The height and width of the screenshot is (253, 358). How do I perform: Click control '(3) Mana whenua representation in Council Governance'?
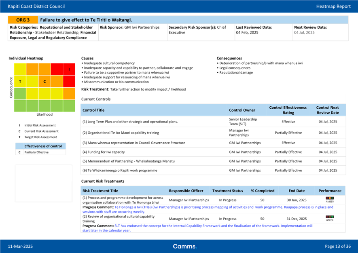(x=134, y=143)
